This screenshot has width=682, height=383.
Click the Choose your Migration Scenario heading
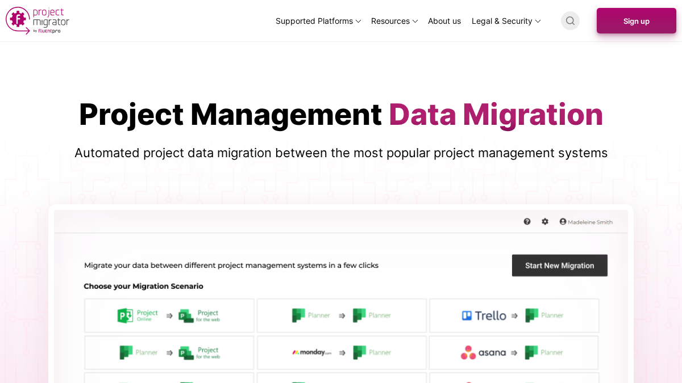(143, 286)
